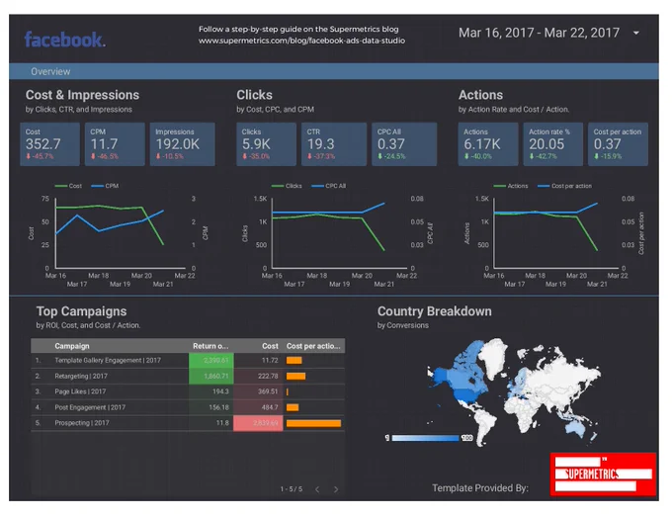This screenshot has height=519, width=672.
Task: Select the CPC All scorecard showing 0.37
Action: tap(404, 144)
